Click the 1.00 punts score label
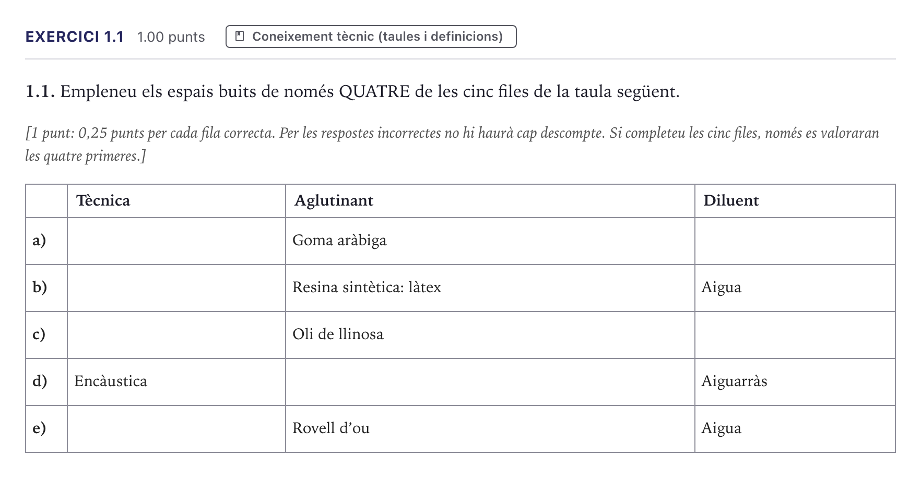This screenshot has width=921, height=478. 171,37
